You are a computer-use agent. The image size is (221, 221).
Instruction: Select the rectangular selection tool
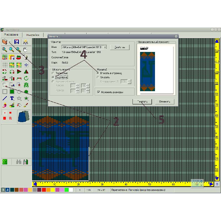[5, 85]
